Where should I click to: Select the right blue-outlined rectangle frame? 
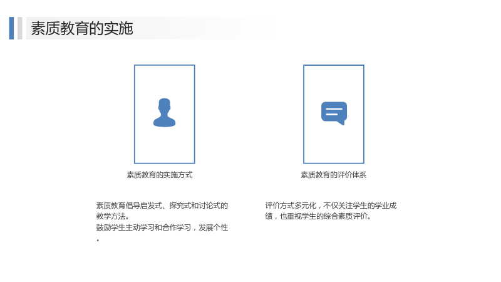tap(334, 114)
